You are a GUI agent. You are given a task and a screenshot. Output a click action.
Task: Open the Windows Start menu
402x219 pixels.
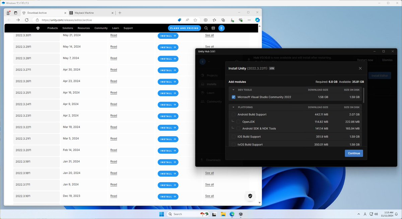[162, 214]
